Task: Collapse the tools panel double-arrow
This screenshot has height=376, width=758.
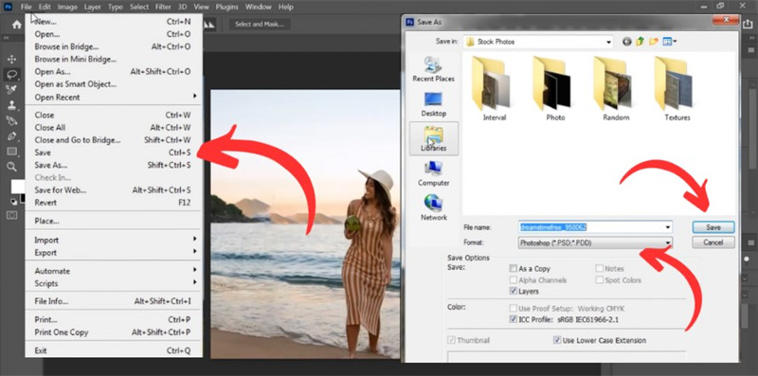Action: point(7,38)
